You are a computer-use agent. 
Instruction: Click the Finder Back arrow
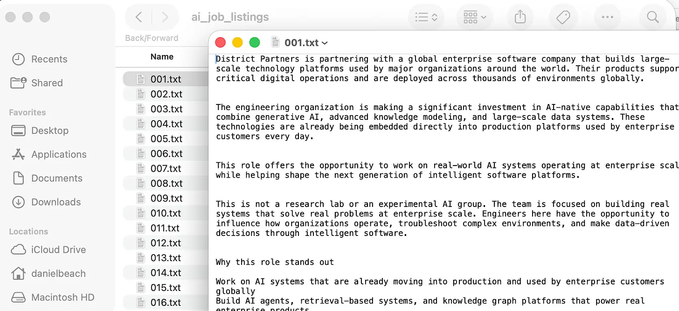pos(139,17)
